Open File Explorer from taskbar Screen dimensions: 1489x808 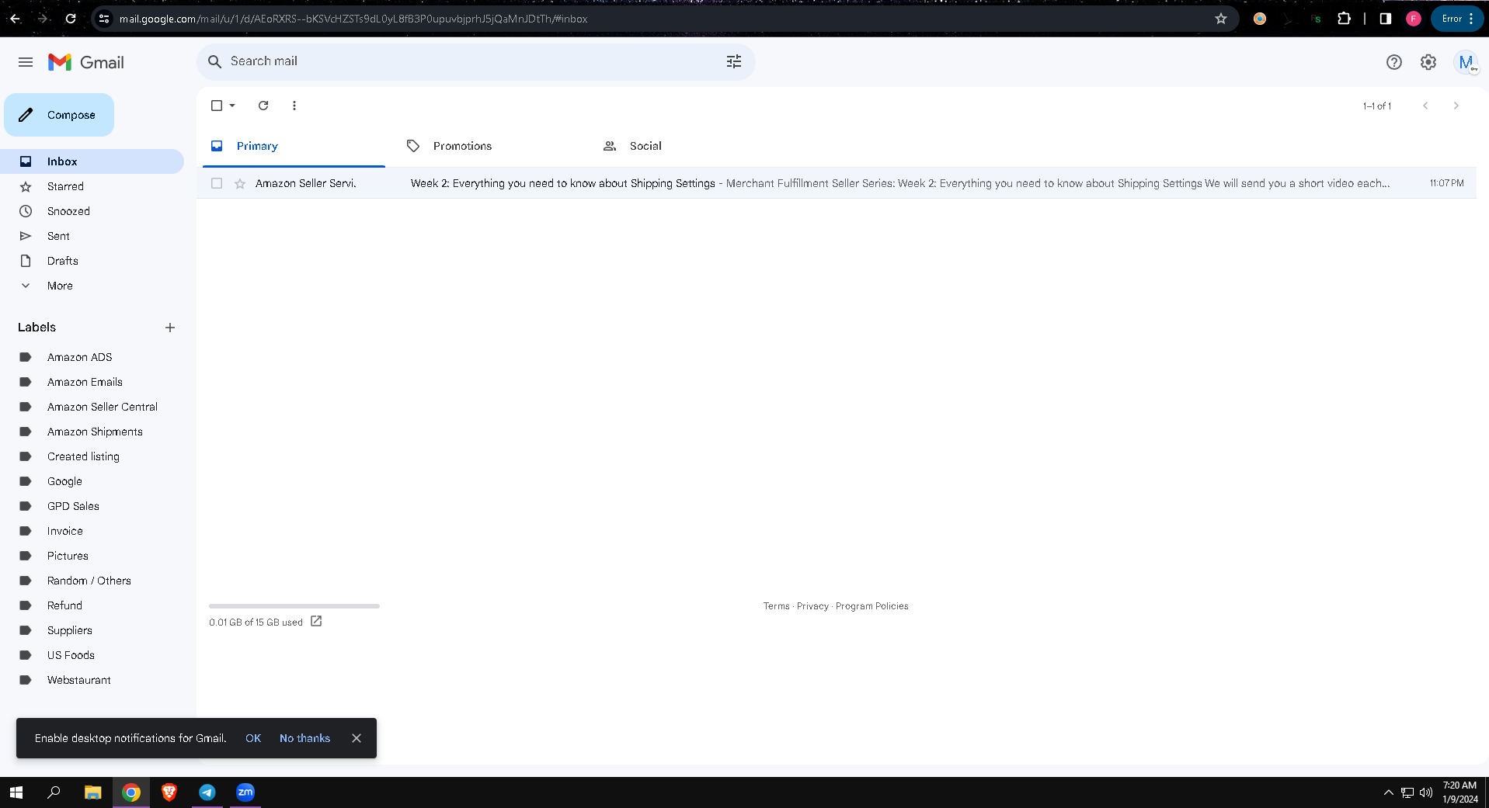click(x=93, y=792)
